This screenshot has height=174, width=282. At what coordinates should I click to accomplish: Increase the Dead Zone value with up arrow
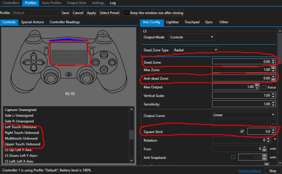click(273, 60)
